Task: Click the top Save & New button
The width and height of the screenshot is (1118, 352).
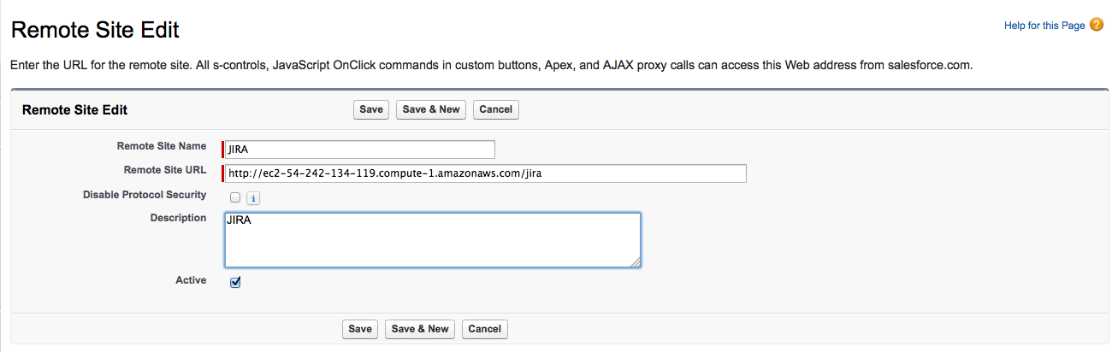Action: point(431,109)
